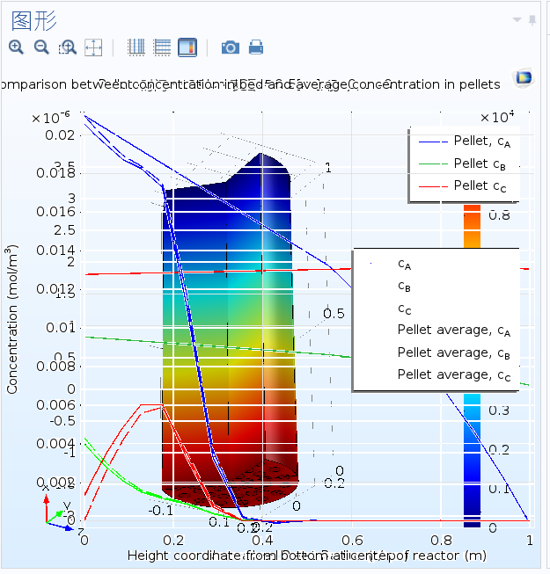Toggle the x-axis log scale button

pos(136,47)
